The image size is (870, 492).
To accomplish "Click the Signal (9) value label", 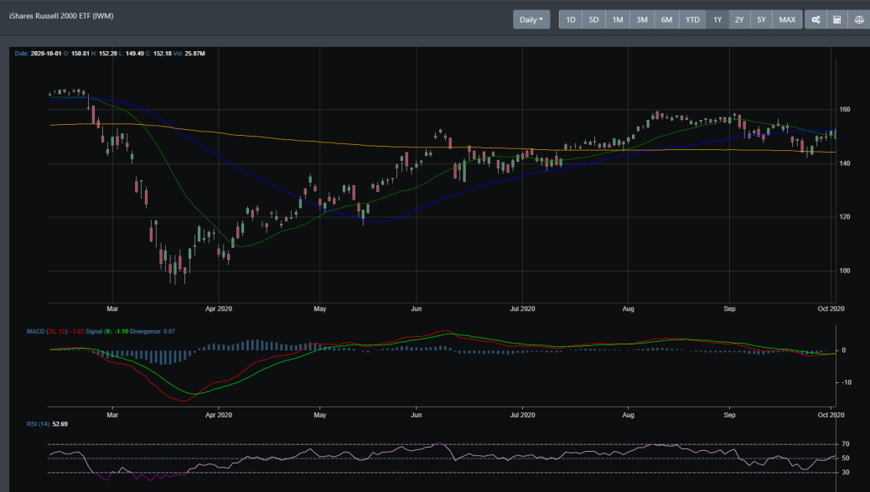I will [x=106, y=331].
